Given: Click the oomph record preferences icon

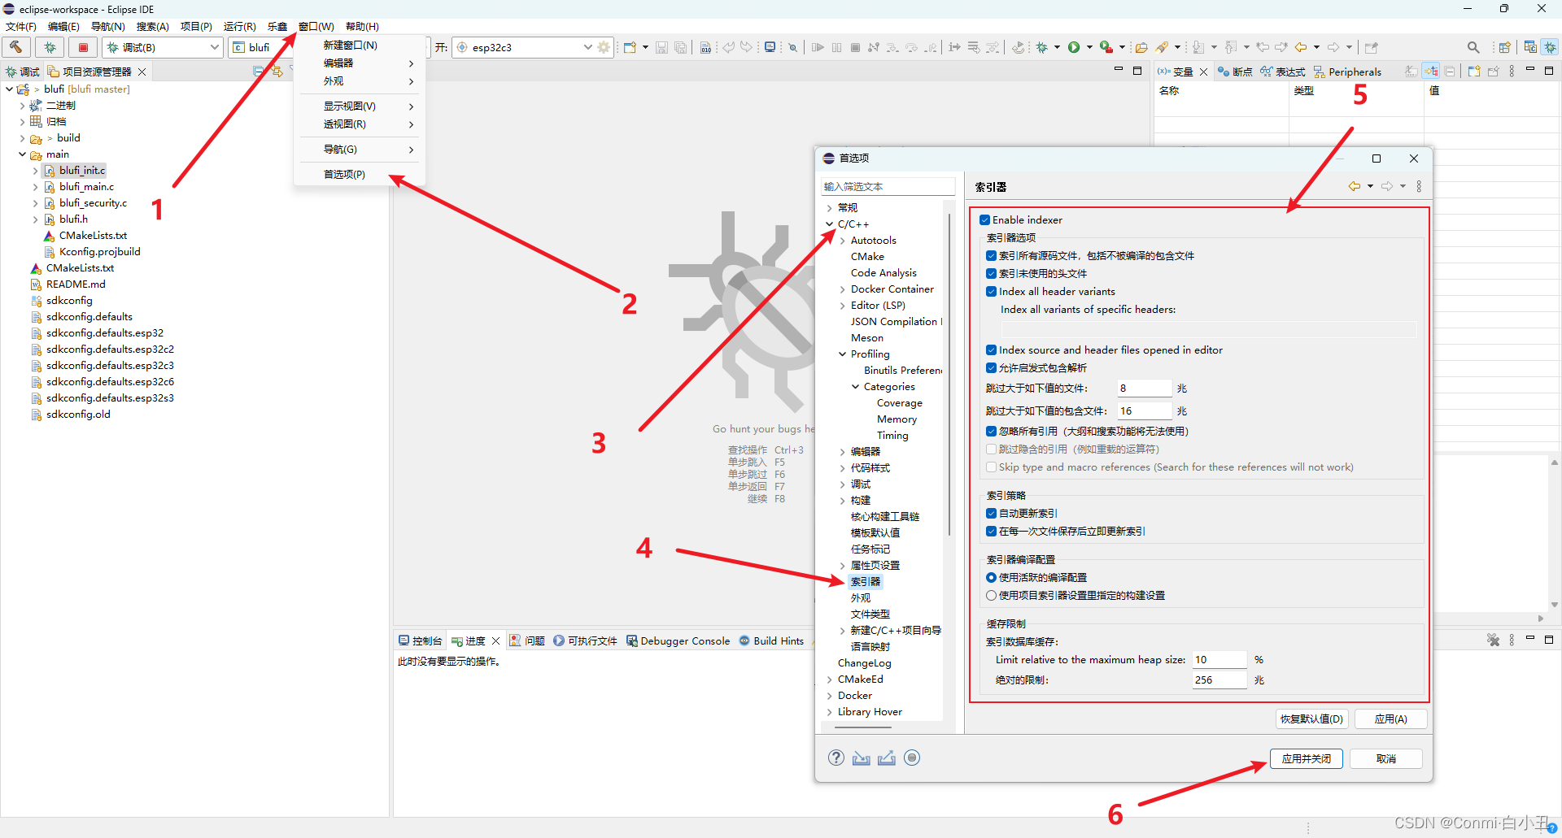Looking at the screenshot, I should [912, 758].
